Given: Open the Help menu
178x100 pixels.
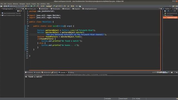Looking at the screenshot, I should point(48,4).
